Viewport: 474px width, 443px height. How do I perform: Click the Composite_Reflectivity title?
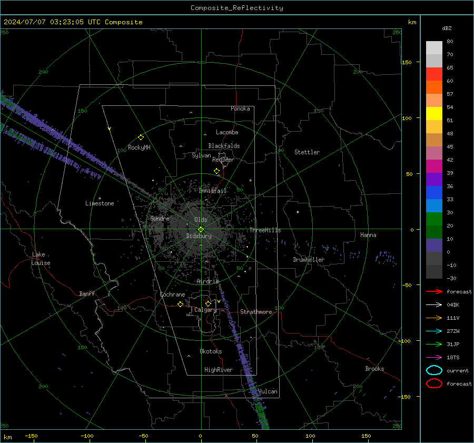point(236,8)
